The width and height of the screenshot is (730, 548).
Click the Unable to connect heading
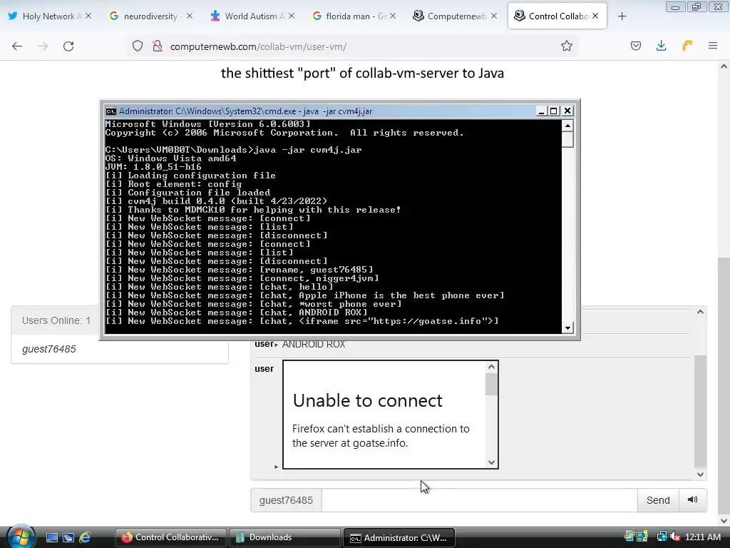coord(367,401)
